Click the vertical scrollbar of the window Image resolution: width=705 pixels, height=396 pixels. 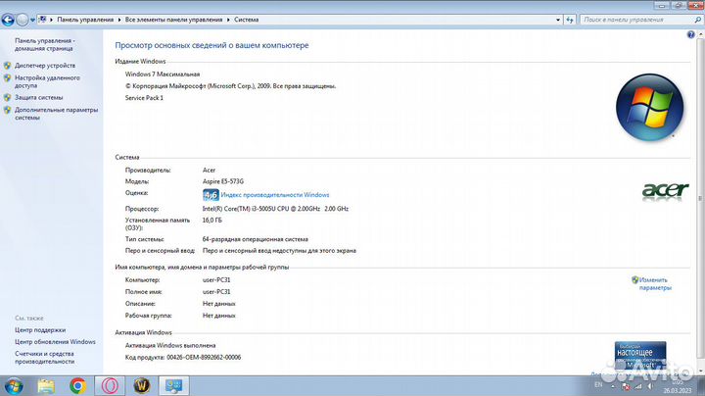coord(700,198)
